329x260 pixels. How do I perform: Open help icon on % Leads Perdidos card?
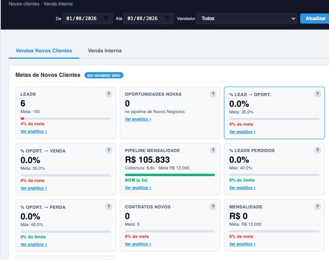click(x=318, y=150)
